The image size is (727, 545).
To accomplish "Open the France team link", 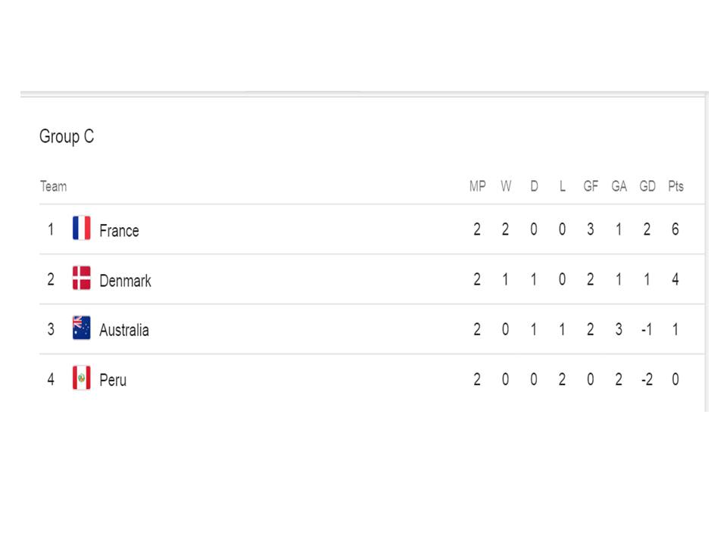I will point(119,230).
